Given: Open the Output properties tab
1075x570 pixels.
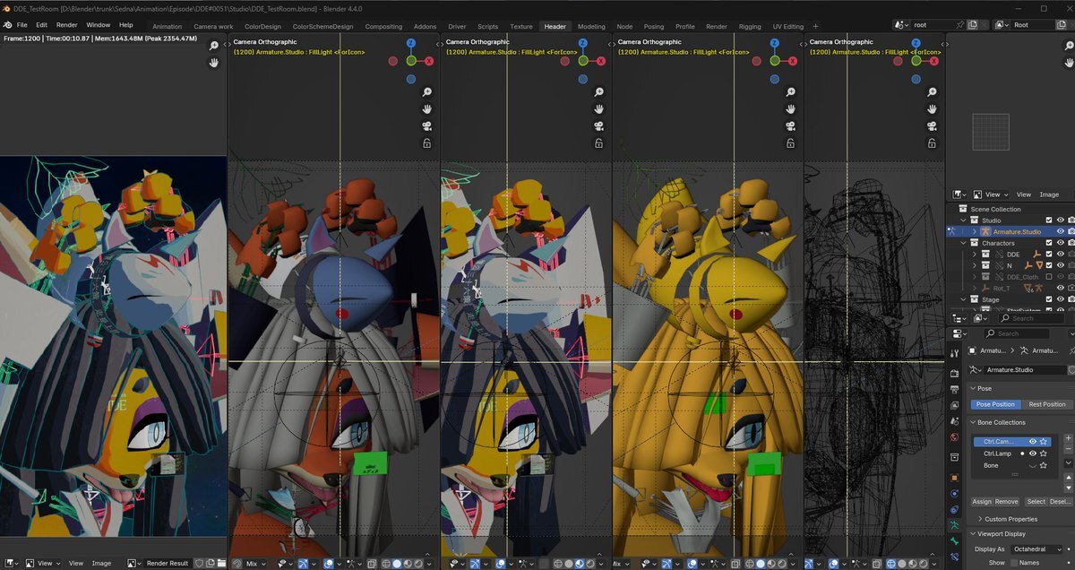Looking at the screenshot, I should click(x=954, y=391).
